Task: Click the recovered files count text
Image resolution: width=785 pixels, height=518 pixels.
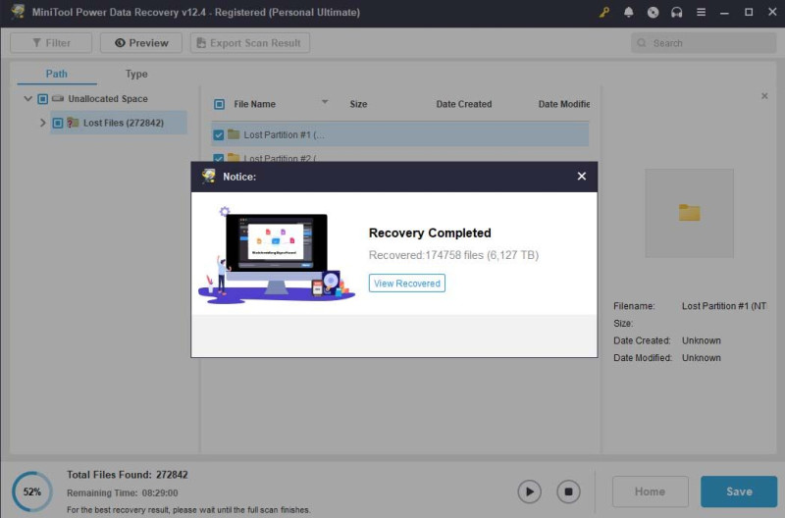Action: (x=453, y=255)
